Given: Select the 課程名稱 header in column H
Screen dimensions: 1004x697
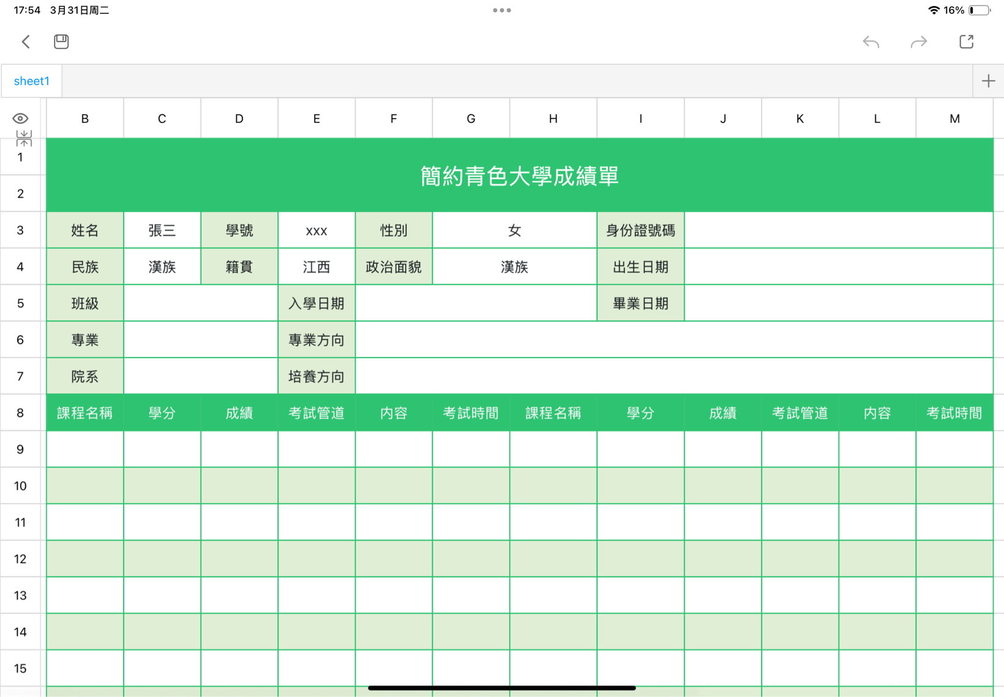Looking at the screenshot, I should [553, 413].
